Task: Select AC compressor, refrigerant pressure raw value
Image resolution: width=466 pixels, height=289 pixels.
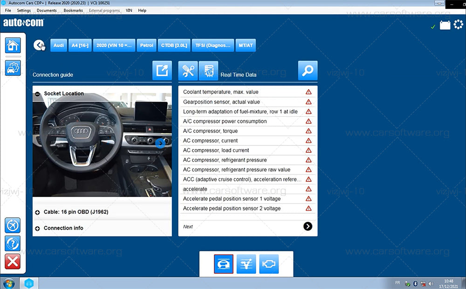Action: [x=248, y=170]
